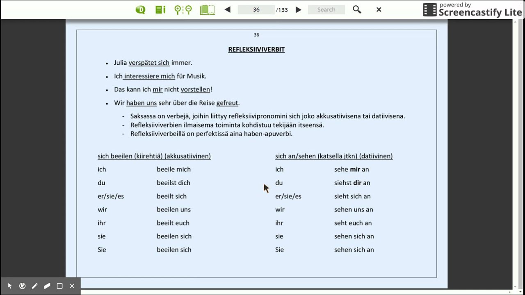Viewport: 525px width, 295px height.
Task: Select the mouse pointer annotation tool
Action: pyautogui.click(x=10, y=286)
